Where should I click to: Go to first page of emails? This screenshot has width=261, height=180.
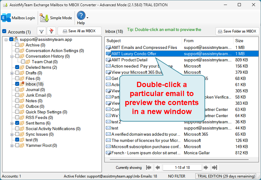point(149,168)
